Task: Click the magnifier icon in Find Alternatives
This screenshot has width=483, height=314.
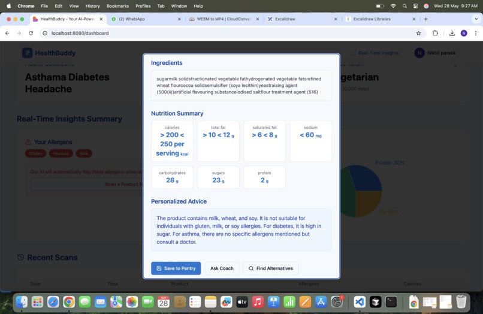Action: (251, 268)
